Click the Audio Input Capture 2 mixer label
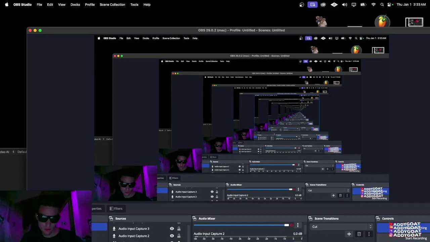 (x=209, y=234)
